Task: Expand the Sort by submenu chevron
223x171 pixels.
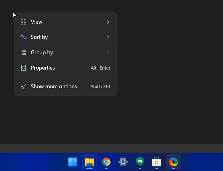Action: [108, 37]
